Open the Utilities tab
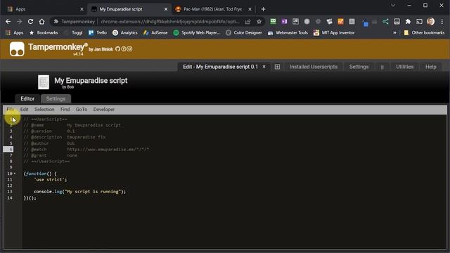This screenshot has height=253, width=450. coord(405,67)
